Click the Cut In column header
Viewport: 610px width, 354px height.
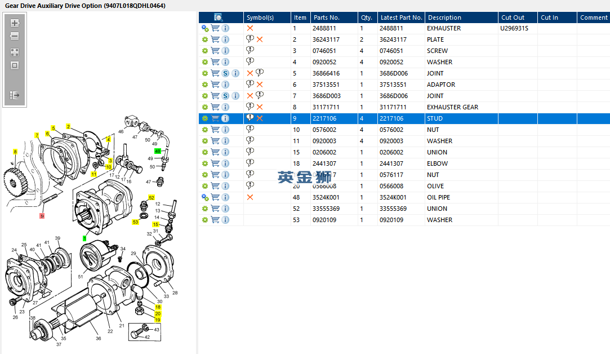tap(557, 17)
